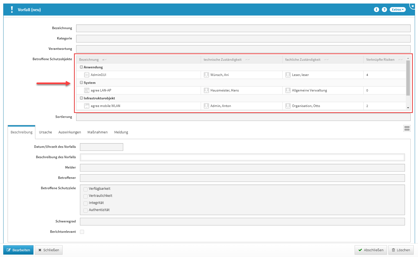Switch to the Ursache tab
418x257 pixels.
(45, 132)
